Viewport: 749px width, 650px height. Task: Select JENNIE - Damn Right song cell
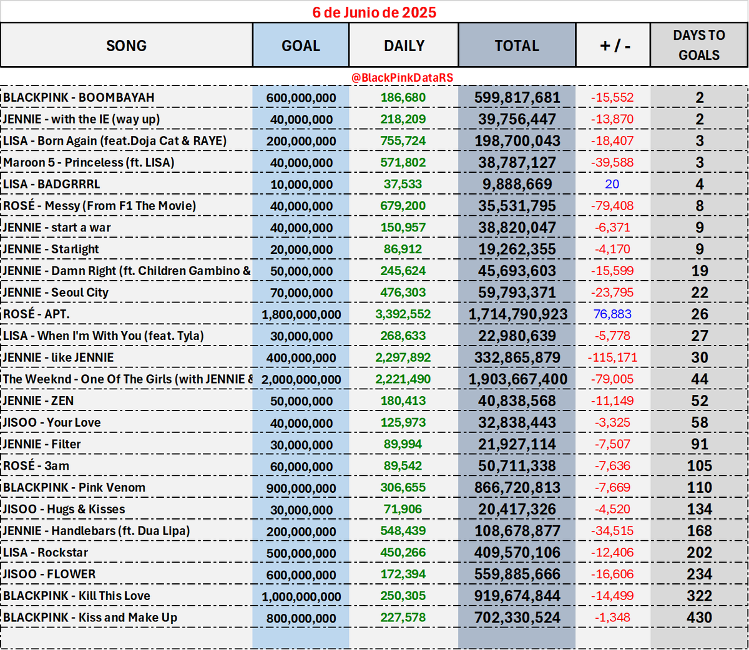tap(127, 271)
